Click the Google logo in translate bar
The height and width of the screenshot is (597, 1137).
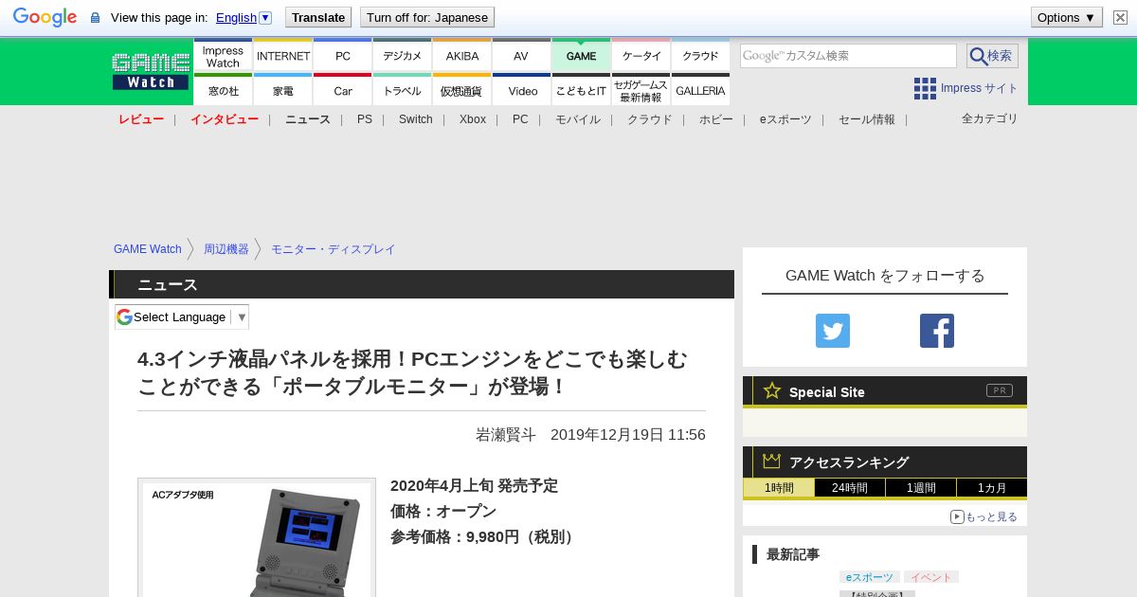click(45, 17)
